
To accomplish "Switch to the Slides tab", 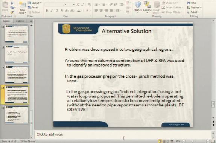I will [x=6, y=21].
